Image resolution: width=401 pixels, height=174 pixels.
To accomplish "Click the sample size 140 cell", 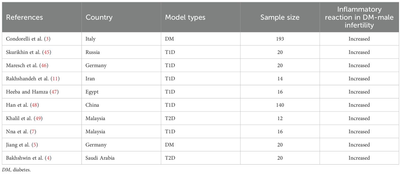I will click(280, 105).
